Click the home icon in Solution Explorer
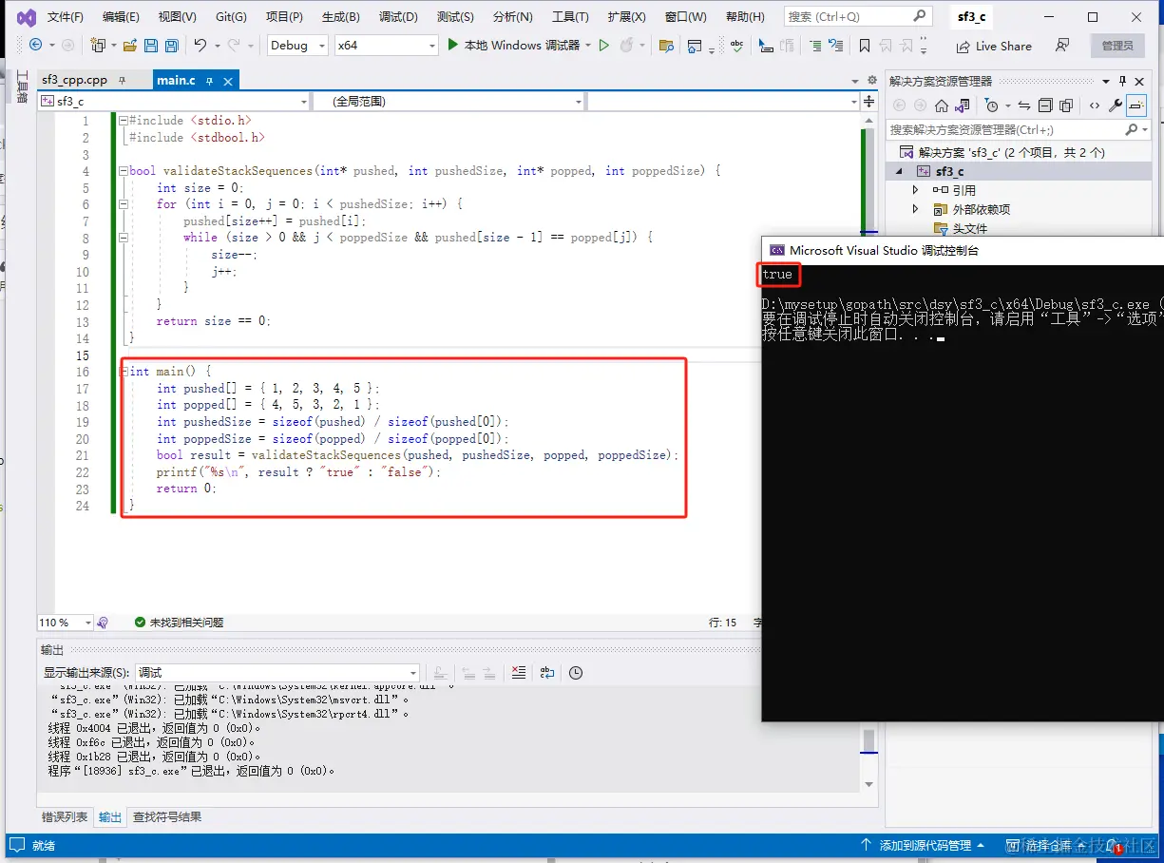1164x863 pixels. (x=942, y=105)
